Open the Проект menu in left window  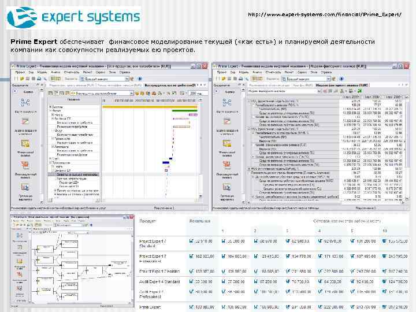pyautogui.click(x=20, y=72)
